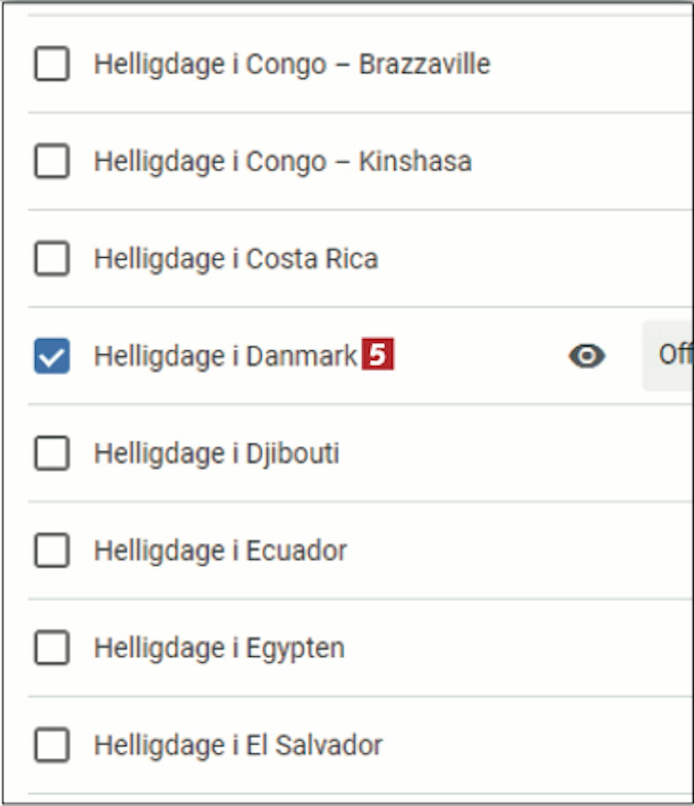The height and width of the screenshot is (806, 694).
Task: Click blank space right of the Egypten label
Action: [509, 647]
